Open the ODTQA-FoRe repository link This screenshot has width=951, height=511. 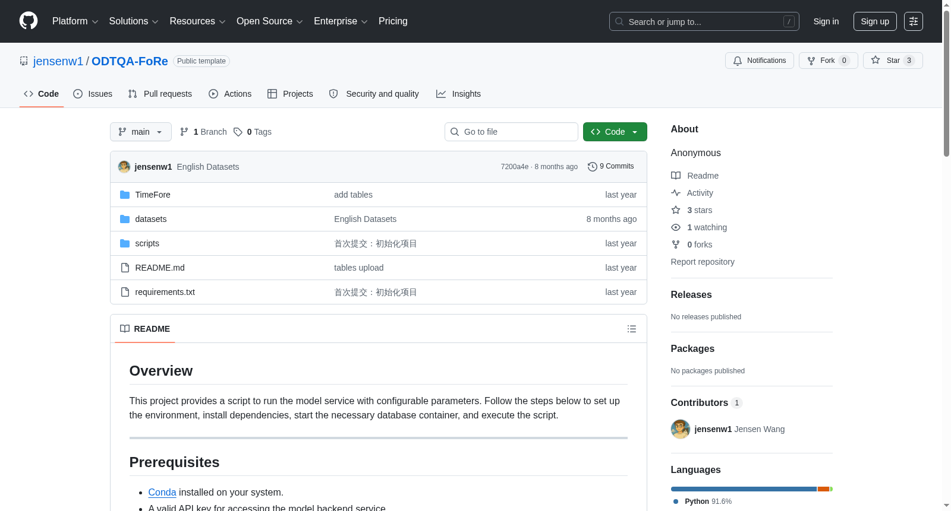click(130, 61)
